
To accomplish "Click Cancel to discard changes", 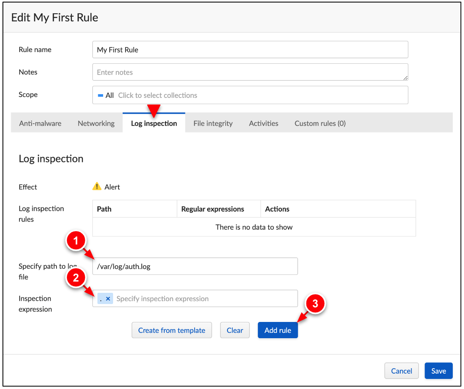I will [x=401, y=371].
